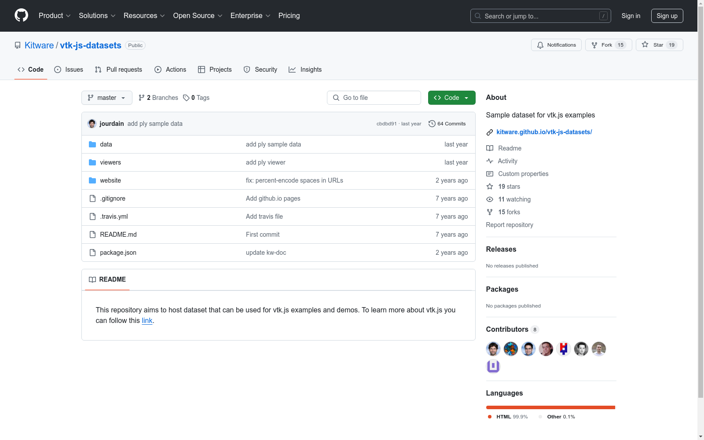Click the website folder icon
This screenshot has height=440, width=704.
click(92, 180)
